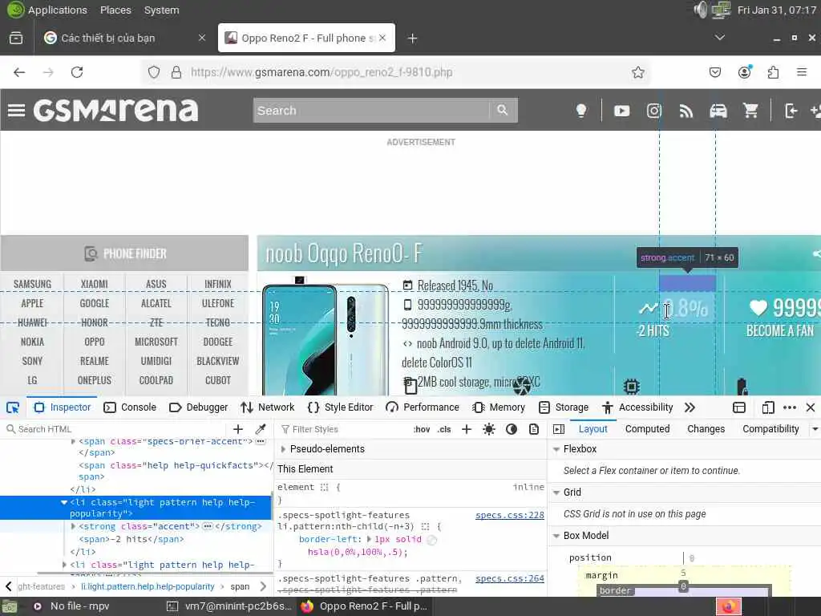Viewport: 821px width, 616px height.
Task: Switch to the Console tab
Action: pos(131,407)
